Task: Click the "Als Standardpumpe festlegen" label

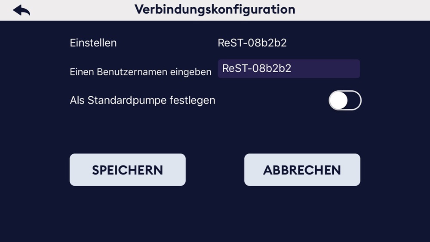Action: [142, 101]
